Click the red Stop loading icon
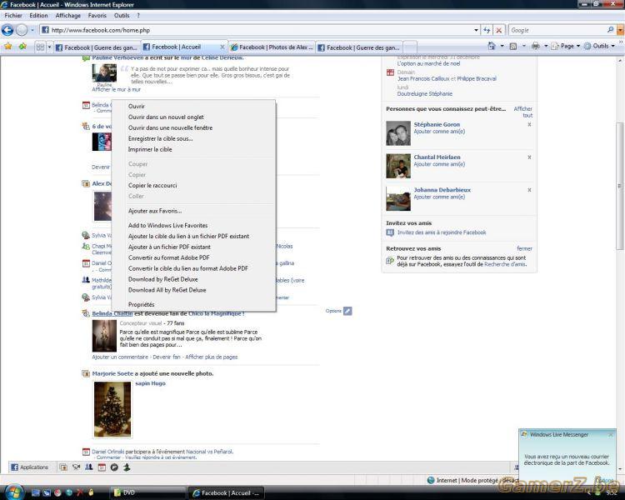 click(498, 30)
